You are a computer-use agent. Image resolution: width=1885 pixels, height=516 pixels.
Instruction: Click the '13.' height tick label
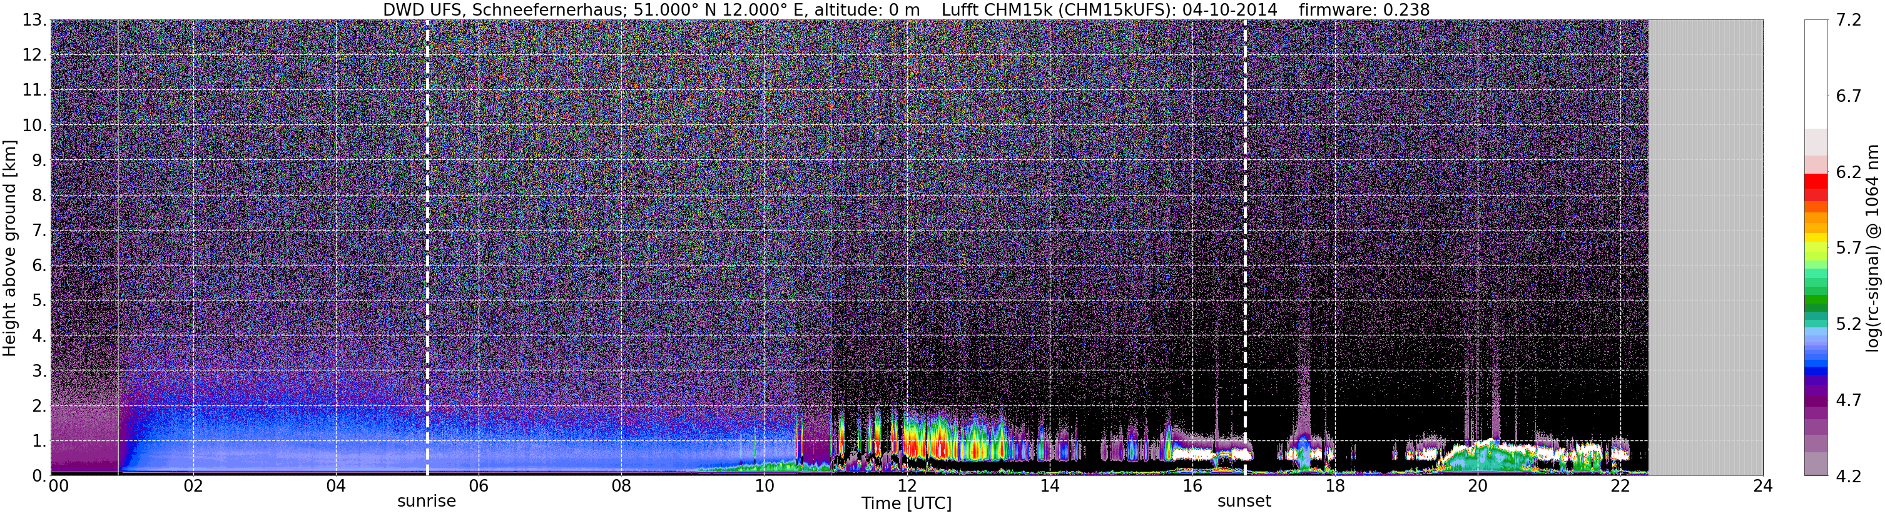(x=34, y=20)
